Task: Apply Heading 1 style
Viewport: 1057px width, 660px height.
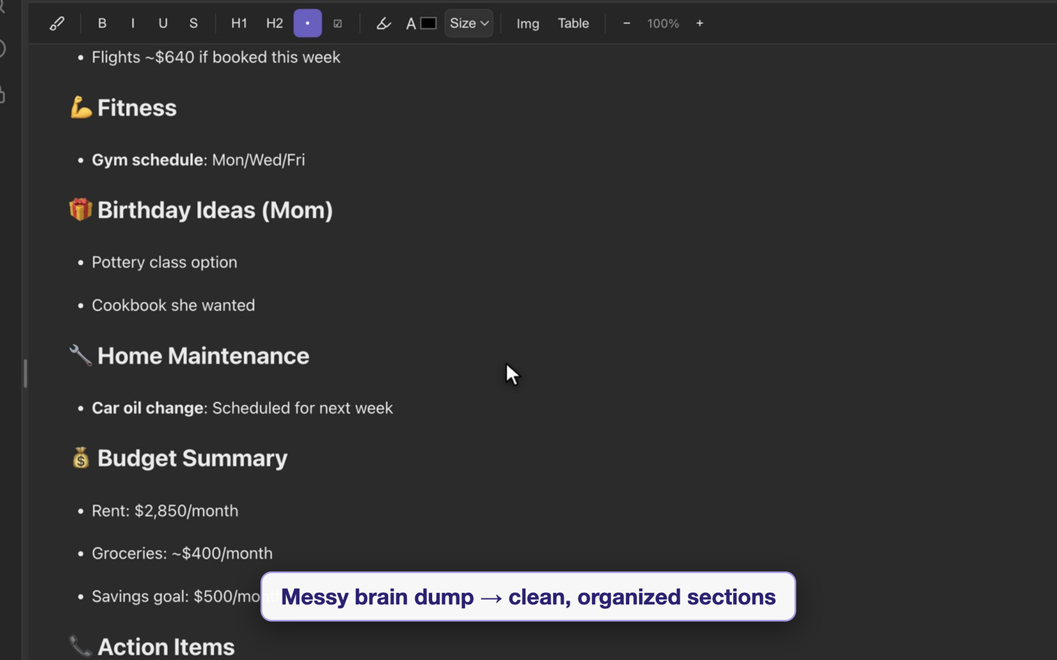Action: (x=239, y=24)
